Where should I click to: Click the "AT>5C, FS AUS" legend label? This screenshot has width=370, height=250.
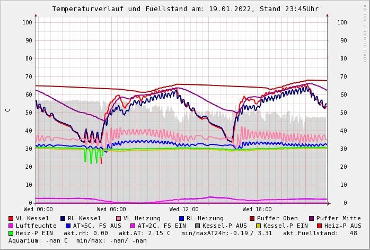[x=96, y=226]
